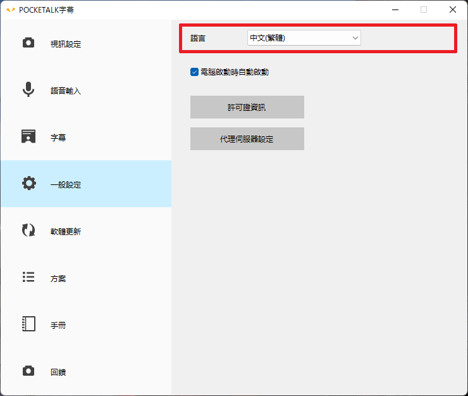Click the subtitle icon for 字幕
The image size is (468, 396).
click(x=28, y=137)
